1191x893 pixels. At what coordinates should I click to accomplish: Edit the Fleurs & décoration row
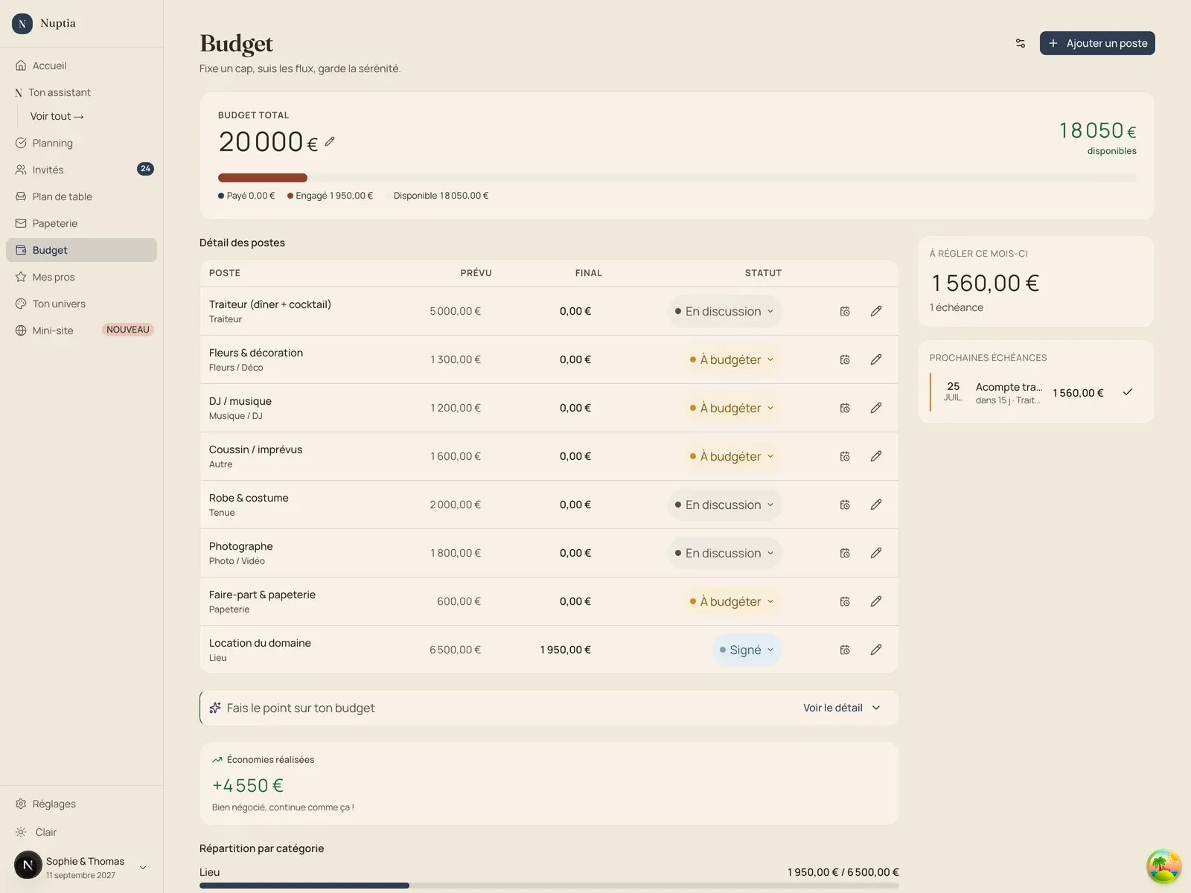point(876,359)
